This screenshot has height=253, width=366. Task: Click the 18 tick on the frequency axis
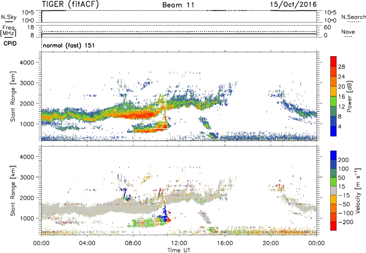coord(31,27)
